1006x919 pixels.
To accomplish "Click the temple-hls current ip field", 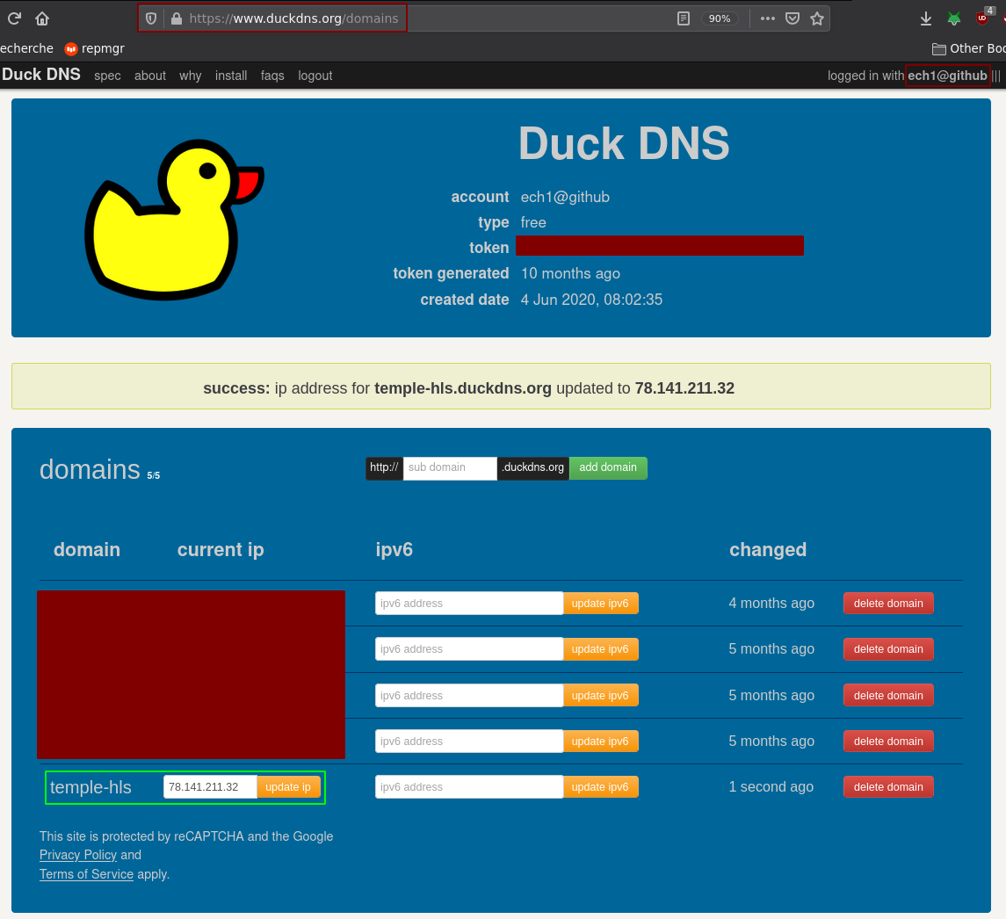I will (x=211, y=787).
